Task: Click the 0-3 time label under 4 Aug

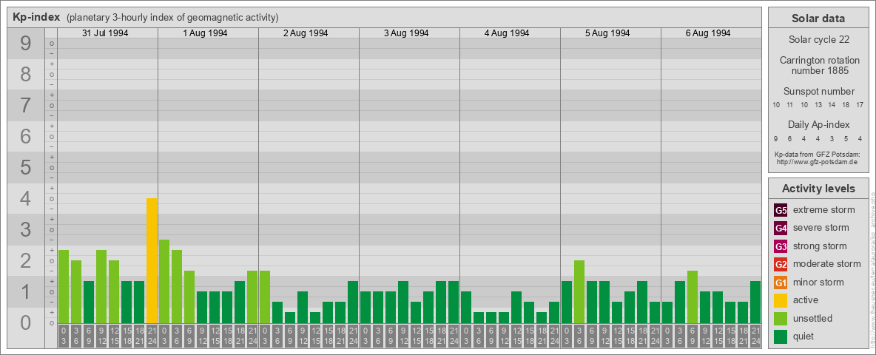Action: [466, 337]
